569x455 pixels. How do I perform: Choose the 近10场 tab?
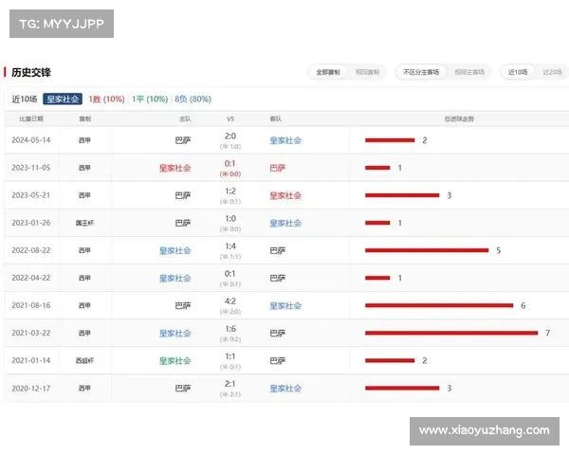(518, 72)
